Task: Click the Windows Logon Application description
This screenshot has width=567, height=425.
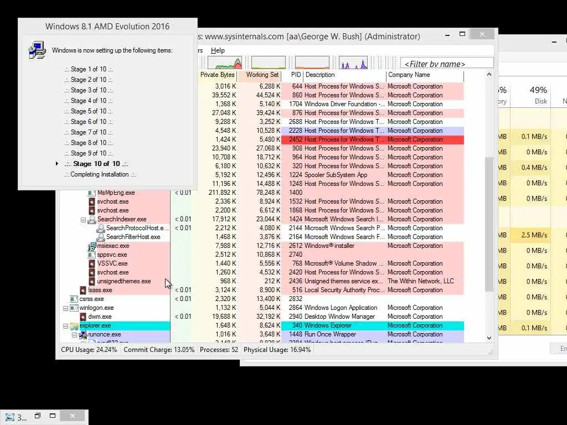Action: [341, 308]
